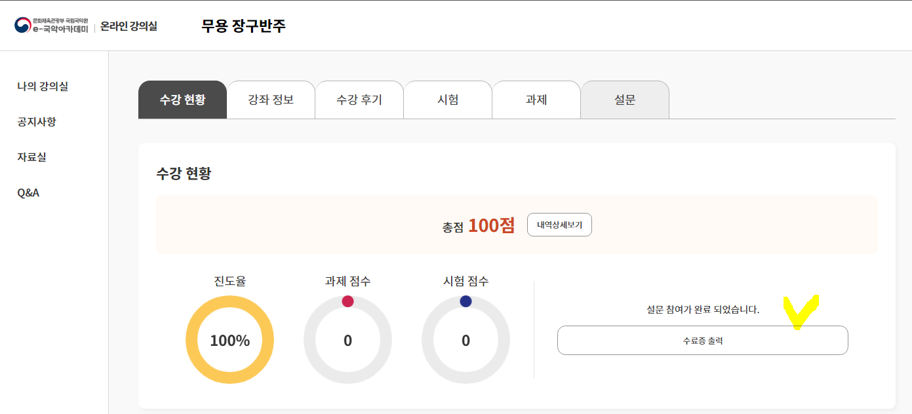This screenshot has width=912, height=414.
Task: Click the 진도율 100% progress ring
Action: (x=229, y=341)
